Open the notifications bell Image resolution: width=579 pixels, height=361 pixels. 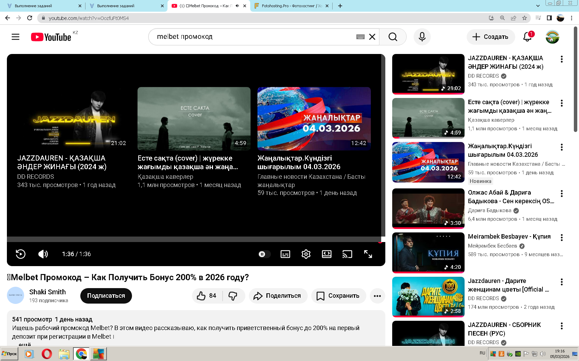click(527, 37)
